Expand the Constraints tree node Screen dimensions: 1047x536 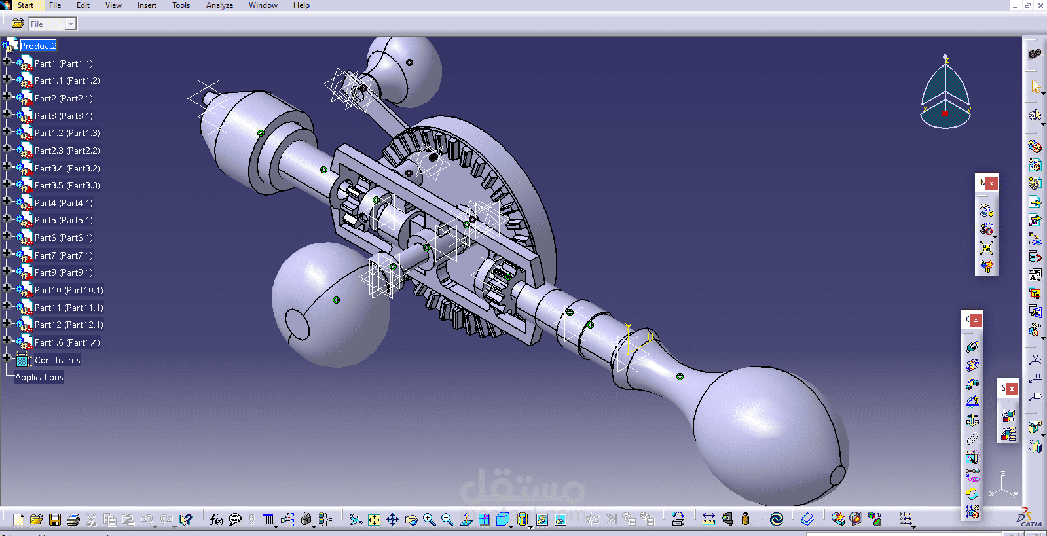click(x=7, y=359)
